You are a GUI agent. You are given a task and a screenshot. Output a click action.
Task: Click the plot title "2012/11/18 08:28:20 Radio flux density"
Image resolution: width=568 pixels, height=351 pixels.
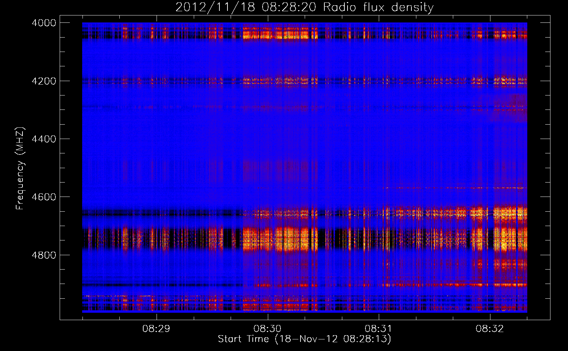(x=304, y=7)
